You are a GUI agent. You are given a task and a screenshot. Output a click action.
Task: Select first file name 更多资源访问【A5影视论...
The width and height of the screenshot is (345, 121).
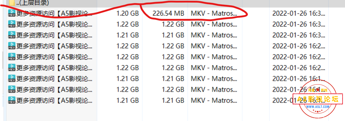(x=54, y=13)
